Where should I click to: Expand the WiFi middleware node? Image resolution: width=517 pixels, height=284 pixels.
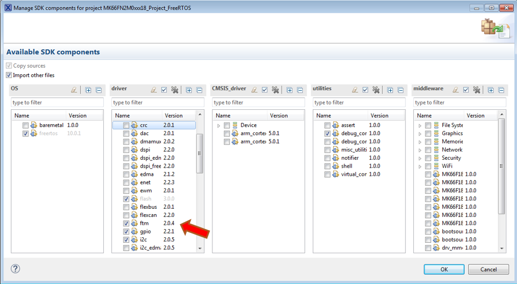pos(420,166)
